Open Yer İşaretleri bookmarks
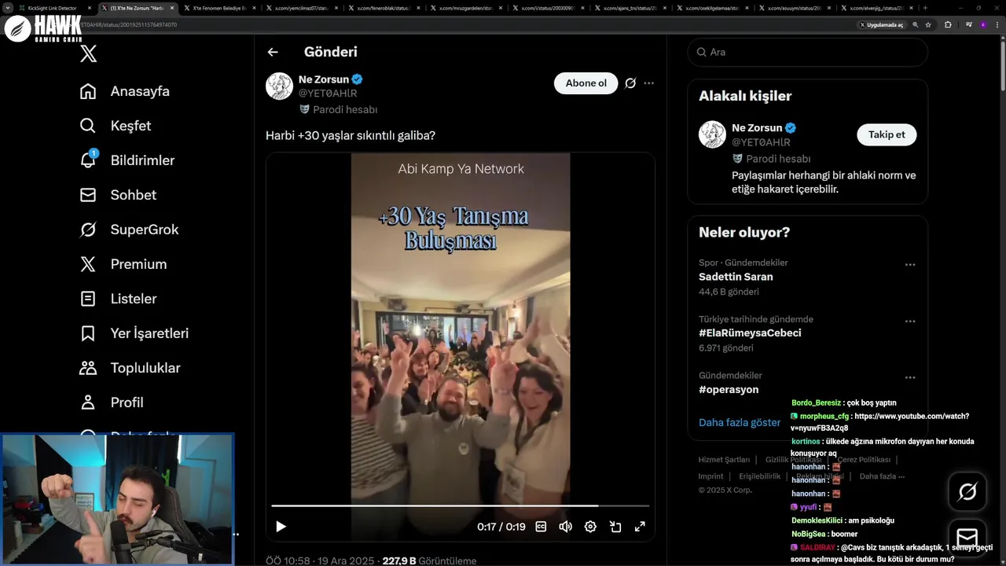This screenshot has width=1006, height=566. coord(134,333)
